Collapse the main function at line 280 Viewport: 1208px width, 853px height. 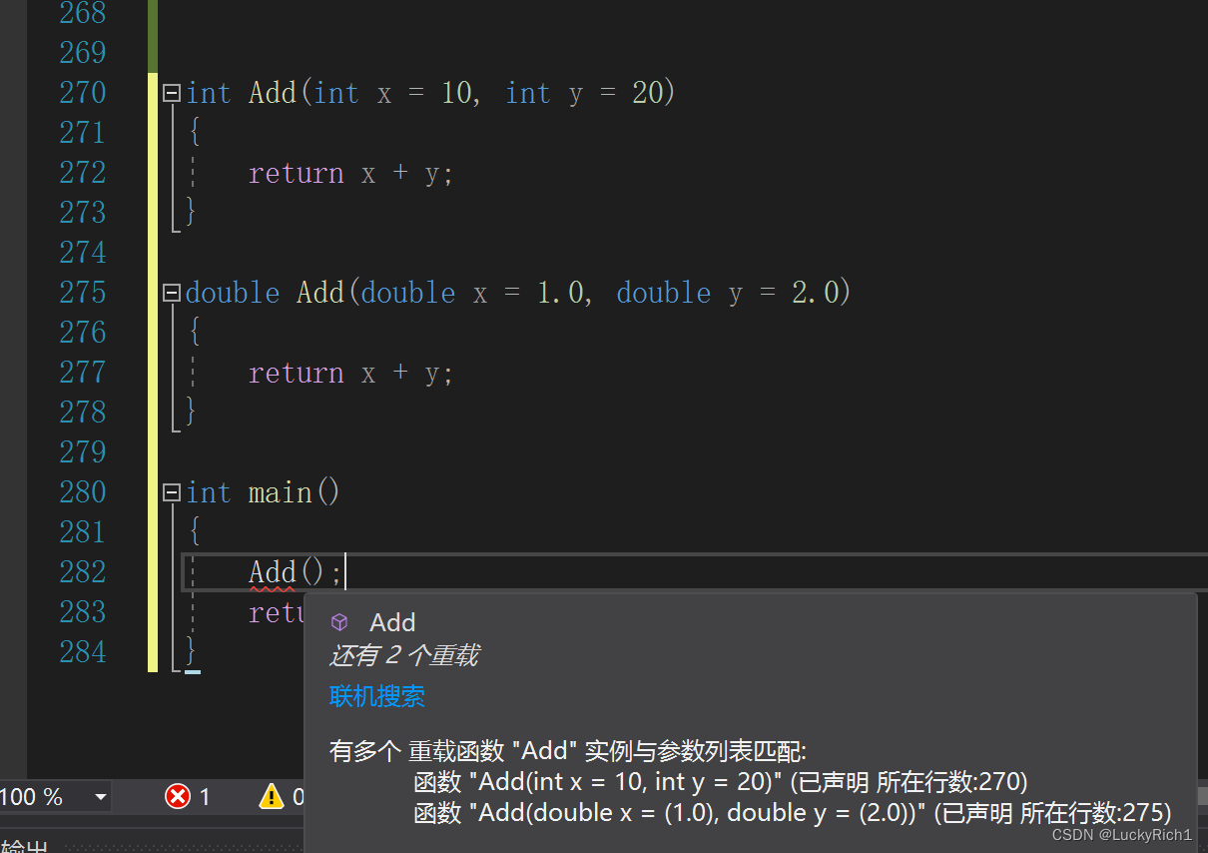pyautogui.click(x=171, y=491)
